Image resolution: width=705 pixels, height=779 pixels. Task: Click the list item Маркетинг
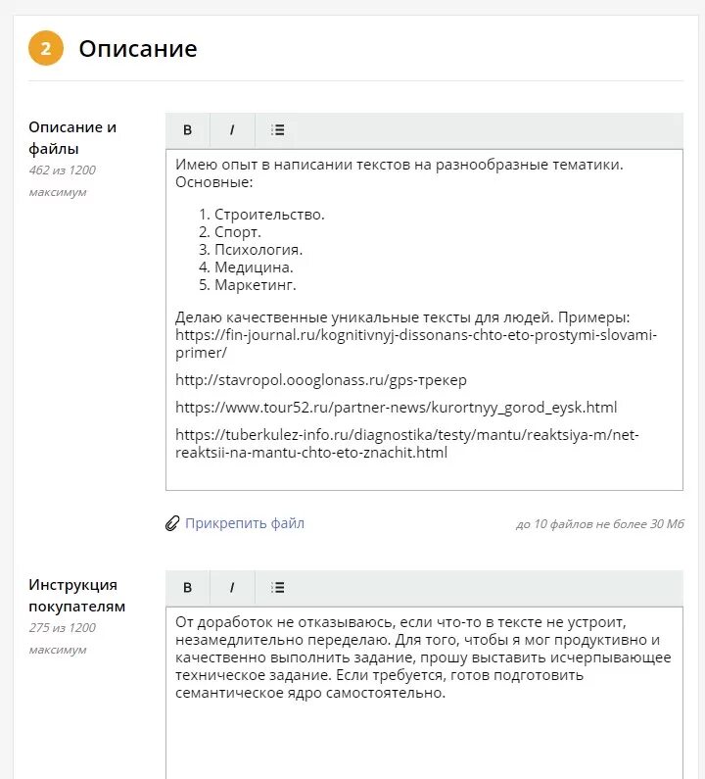(255, 285)
